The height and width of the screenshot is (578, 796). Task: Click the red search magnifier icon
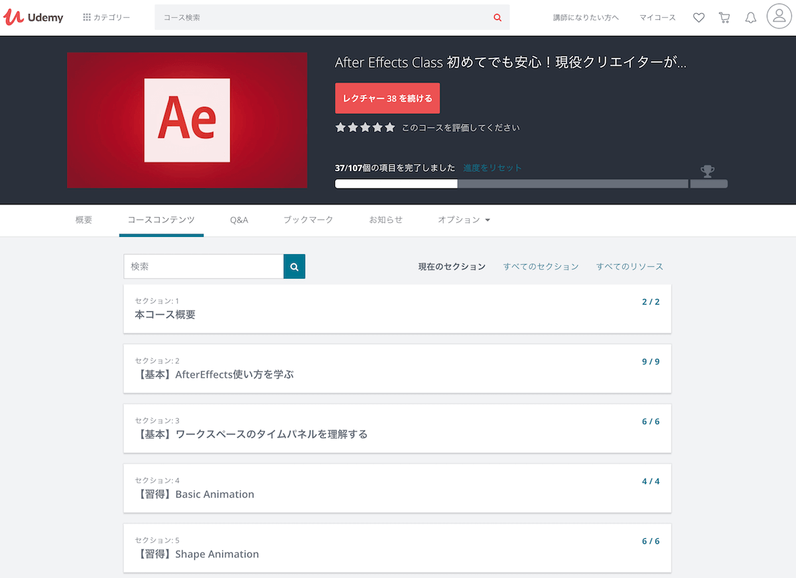click(x=497, y=18)
